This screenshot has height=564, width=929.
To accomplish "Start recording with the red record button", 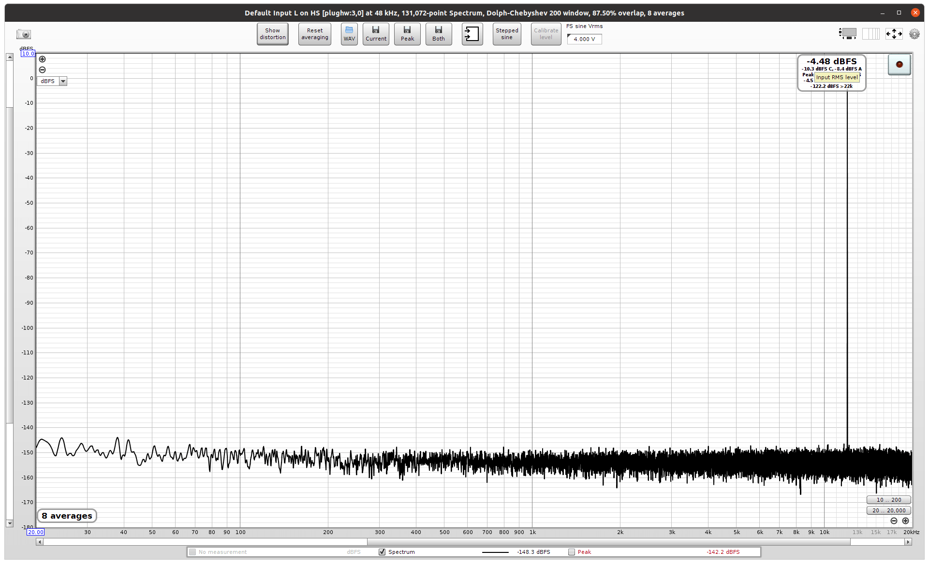I will click(900, 65).
